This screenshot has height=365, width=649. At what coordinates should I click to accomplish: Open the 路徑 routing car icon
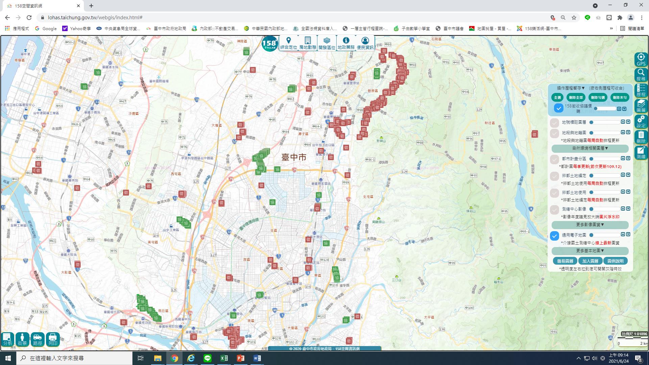(38, 339)
